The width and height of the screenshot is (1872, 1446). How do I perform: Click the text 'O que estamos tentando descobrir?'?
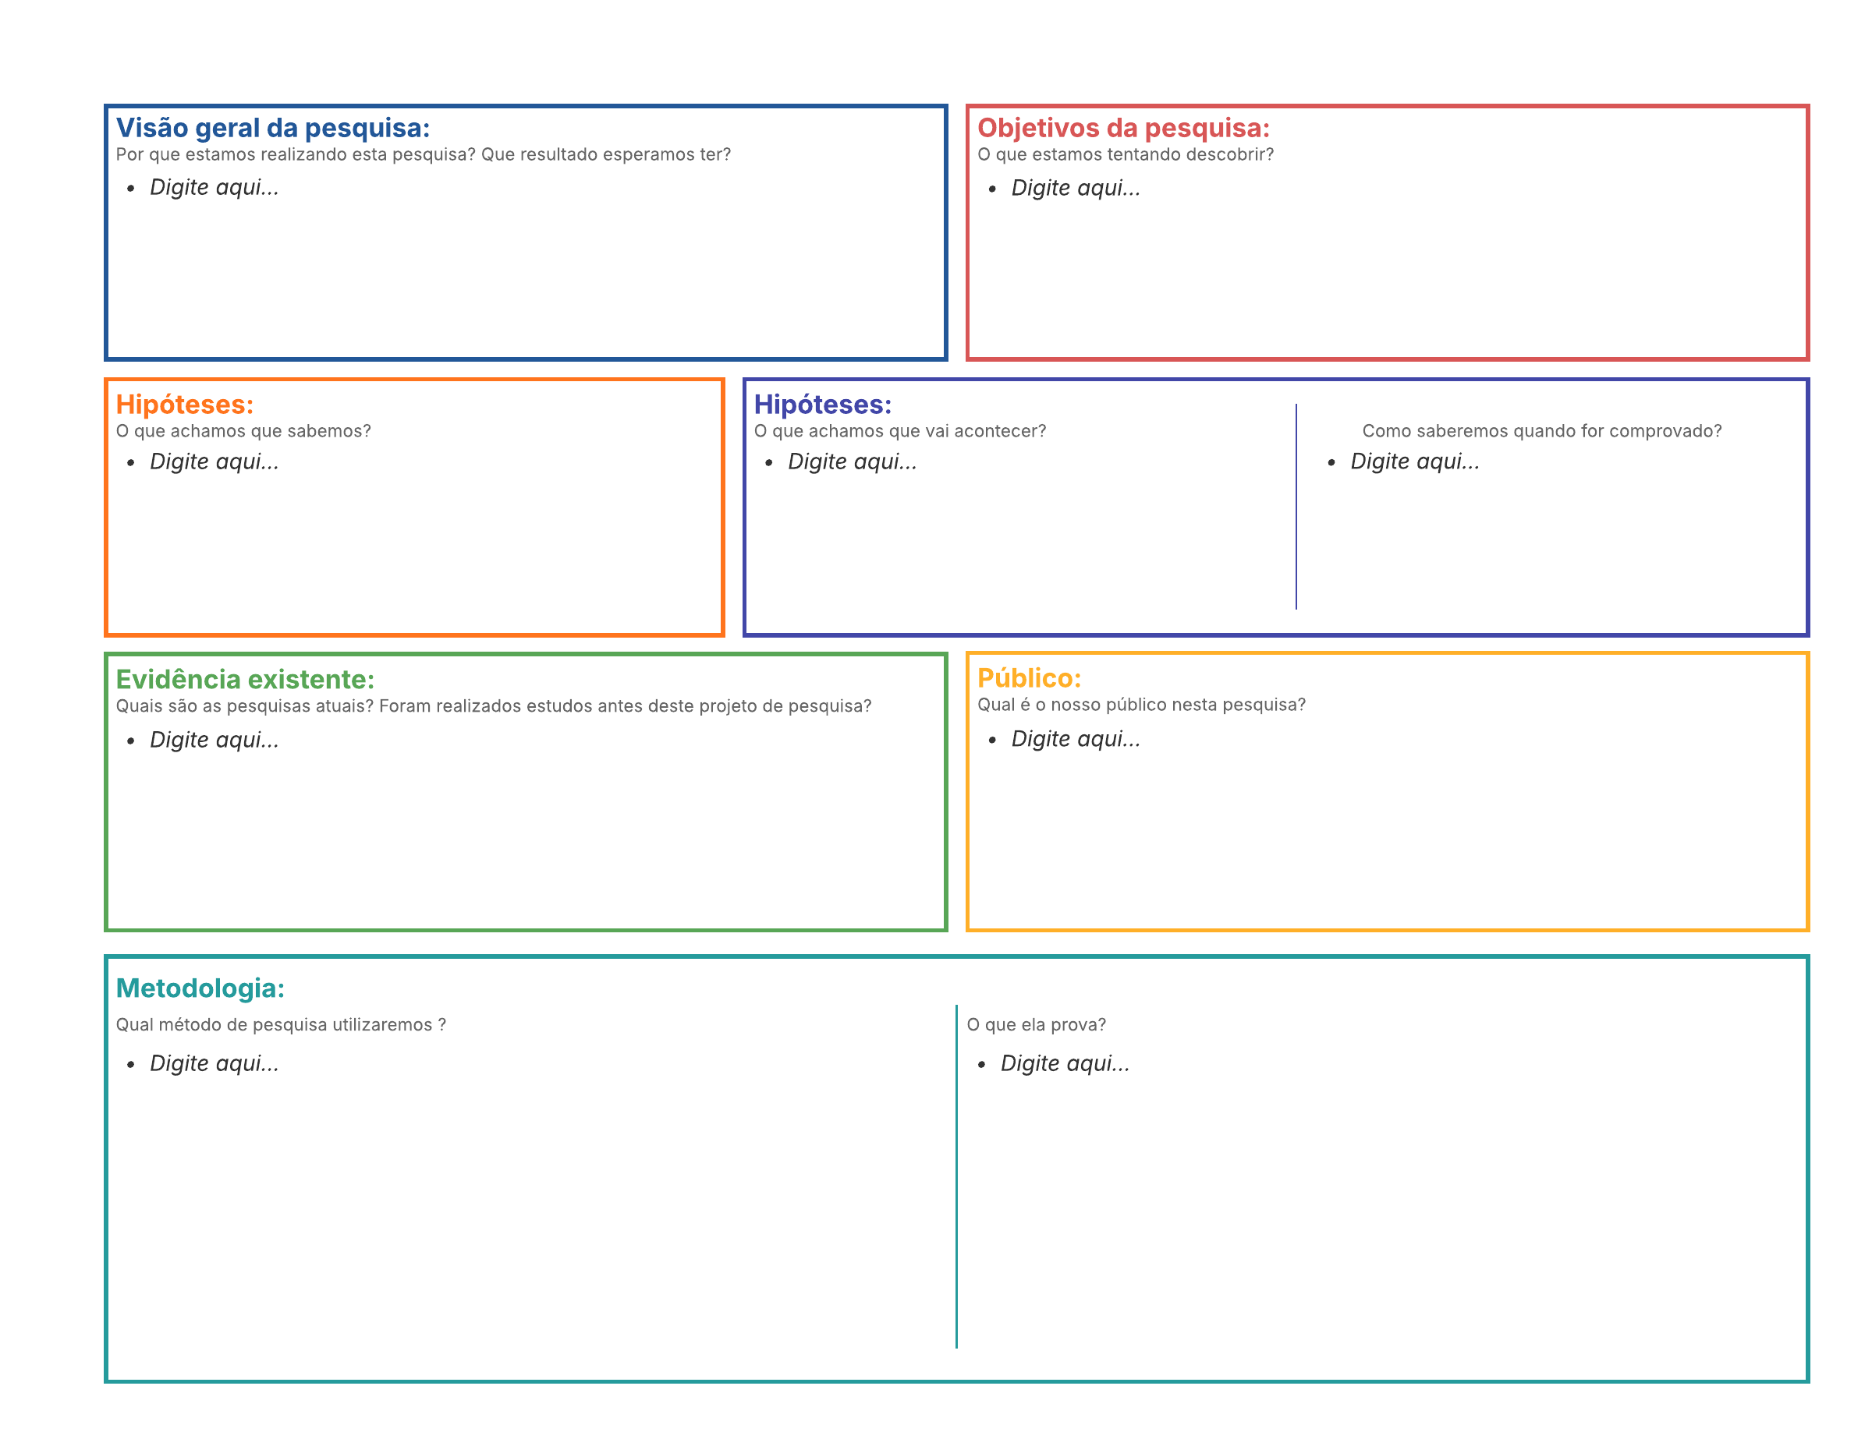point(1125,154)
